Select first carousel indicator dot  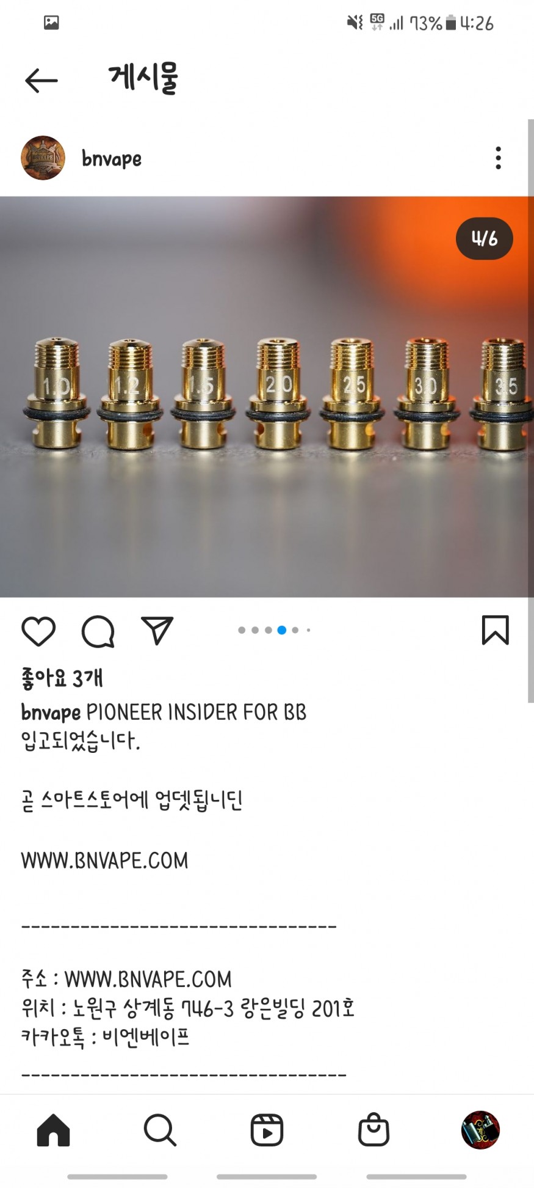pyautogui.click(x=242, y=630)
